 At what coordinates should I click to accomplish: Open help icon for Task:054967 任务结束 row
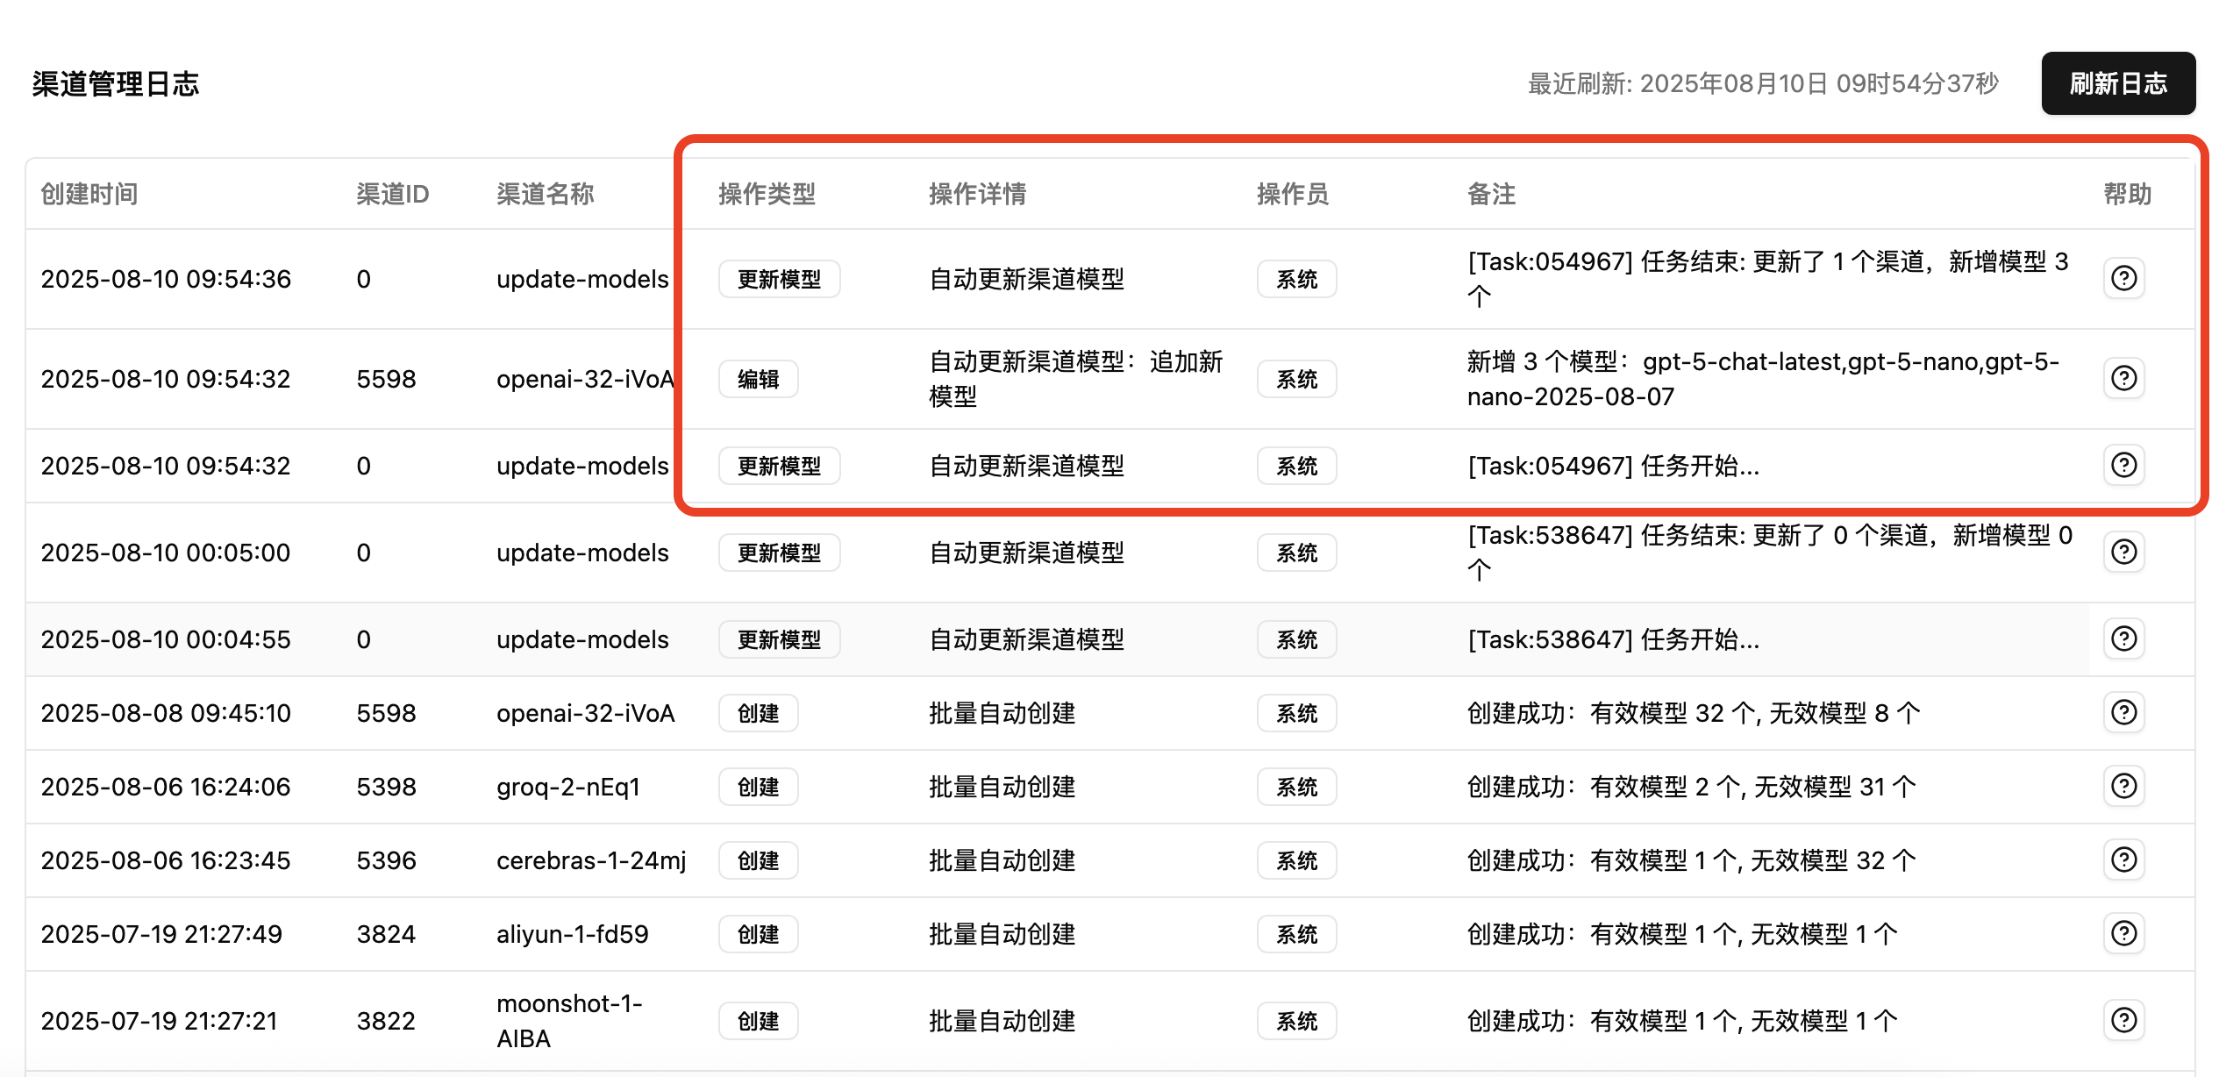pos(2123,279)
